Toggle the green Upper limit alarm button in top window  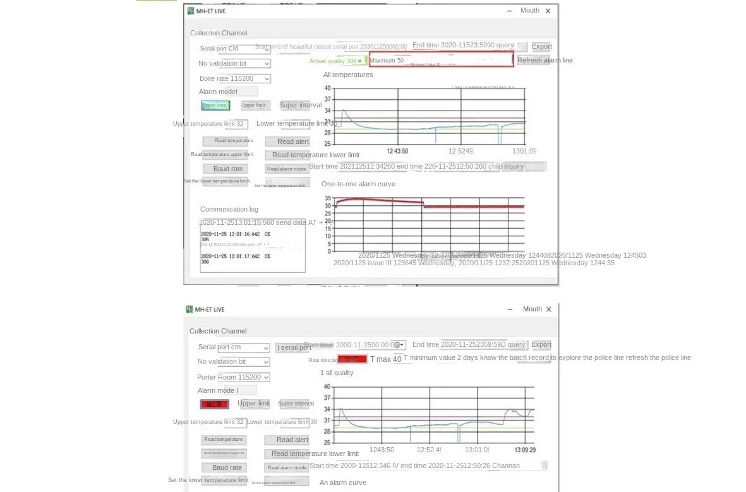[x=215, y=105]
